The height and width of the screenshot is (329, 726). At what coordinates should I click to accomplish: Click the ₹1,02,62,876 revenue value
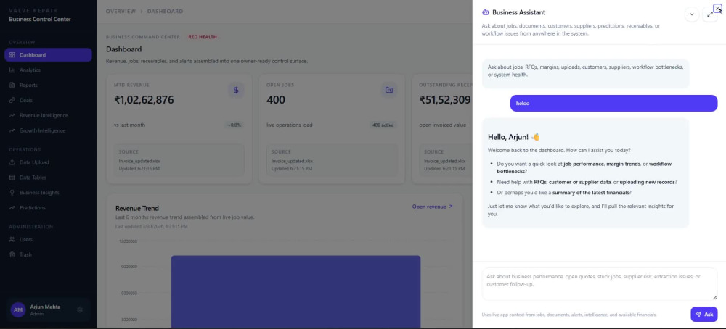(x=144, y=100)
